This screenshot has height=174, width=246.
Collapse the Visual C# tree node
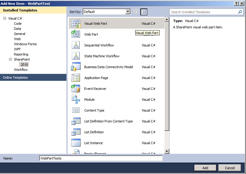tap(5, 18)
